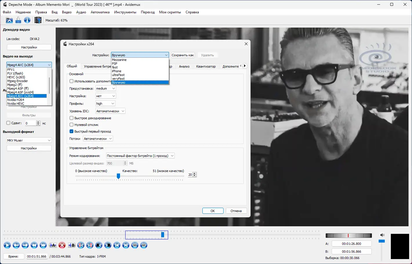
Task: Click the red delete selection icon
Action: [x=62, y=245]
